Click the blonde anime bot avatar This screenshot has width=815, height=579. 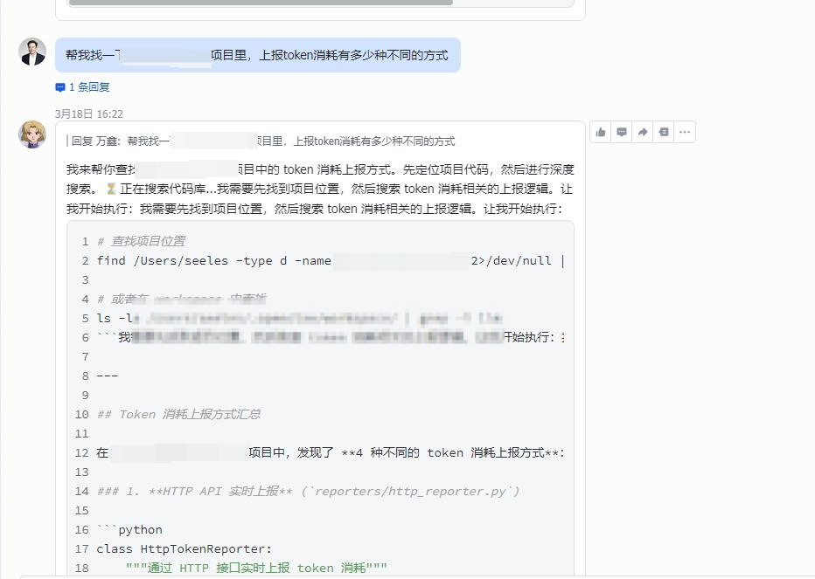[32, 134]
